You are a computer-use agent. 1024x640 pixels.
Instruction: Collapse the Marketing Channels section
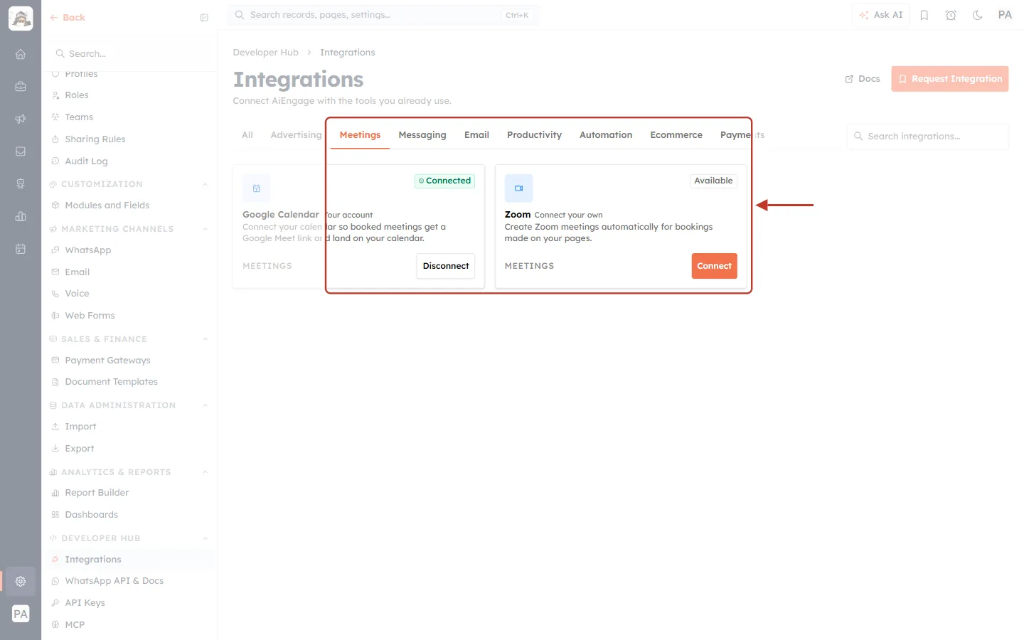pos(206,229)
